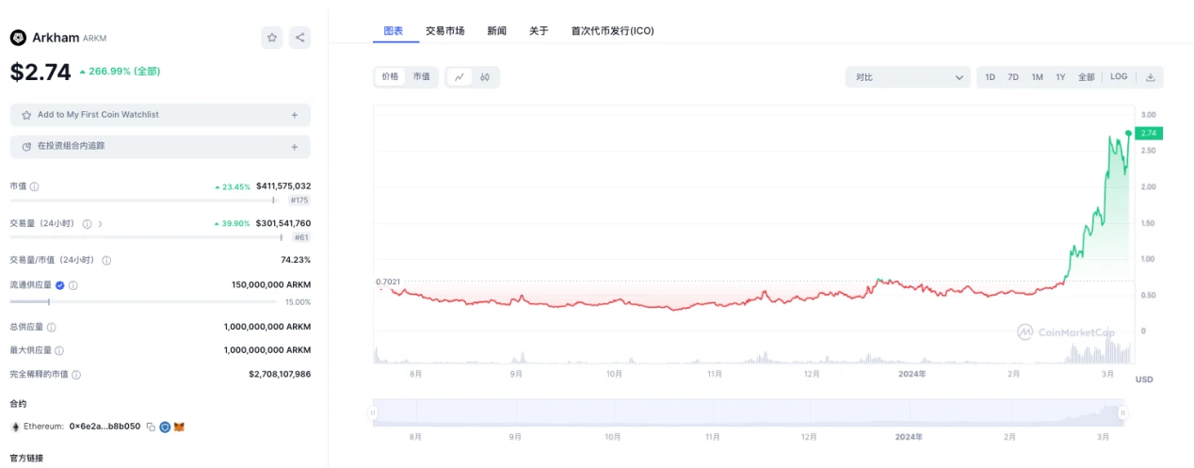1194x468 pixels.
Task: Copy the Ethereum contract address
Action: click(151, 427)
